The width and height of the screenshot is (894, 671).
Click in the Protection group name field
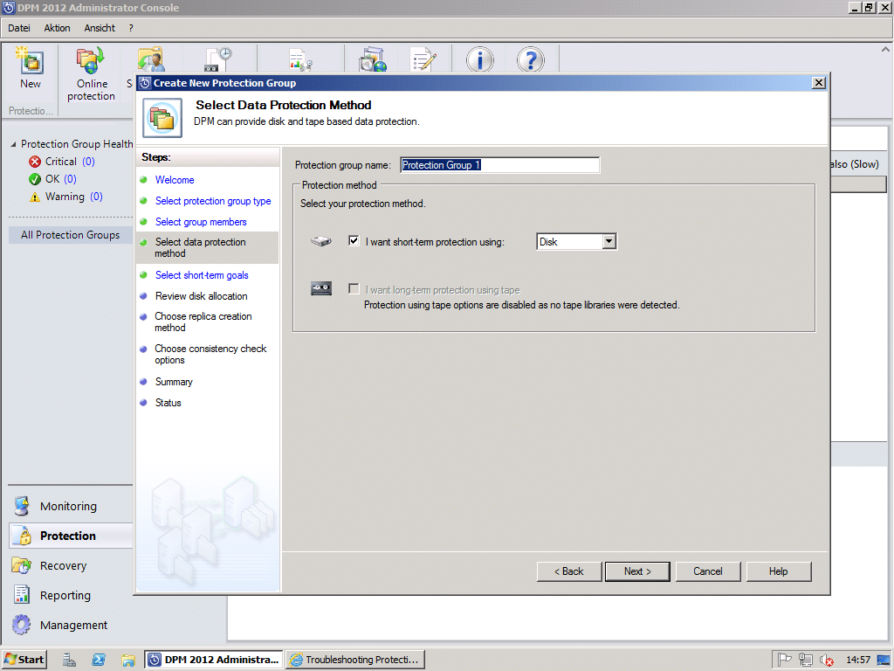[499, 165]
